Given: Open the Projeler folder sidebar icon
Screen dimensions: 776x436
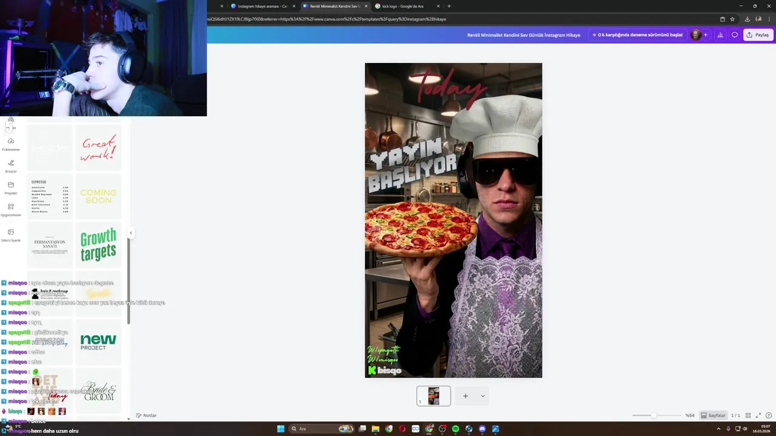Looking at the screenshot, I should pyautogui.click(x=10, y=187).
